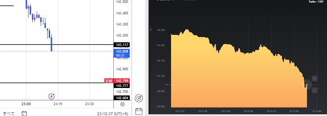Open chart settings hexagon icon

pos(123,104)
